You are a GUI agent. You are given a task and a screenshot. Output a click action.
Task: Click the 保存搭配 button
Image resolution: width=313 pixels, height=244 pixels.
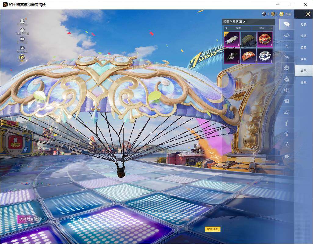click(x=213, y=229)
